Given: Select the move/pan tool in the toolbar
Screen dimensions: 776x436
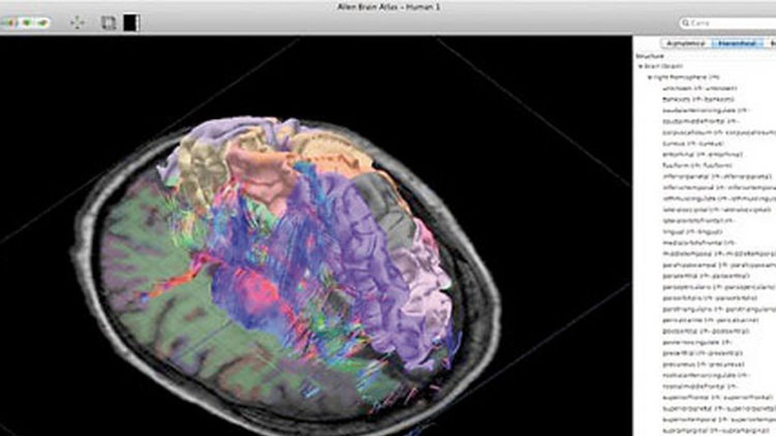Looking at the screenshot, I should (x=78, y=21).
